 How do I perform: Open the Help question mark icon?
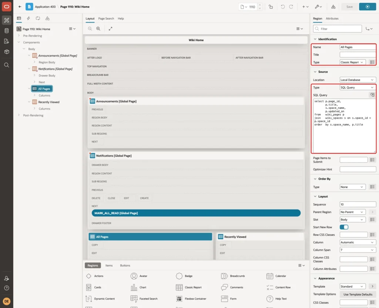pyautogui.click(x=7, y=288)
